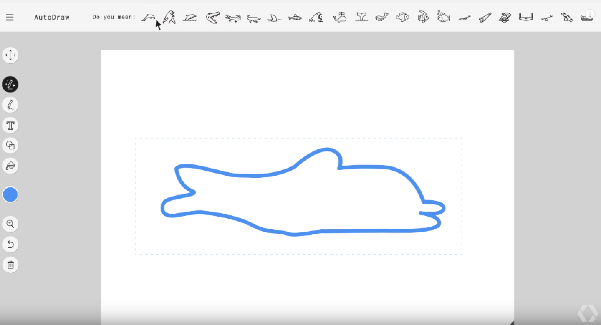Image resolution: width=601 pixels, height=325 pixels.
Task: Activate the Zoom magnifier tool
Action: point(10,224)
